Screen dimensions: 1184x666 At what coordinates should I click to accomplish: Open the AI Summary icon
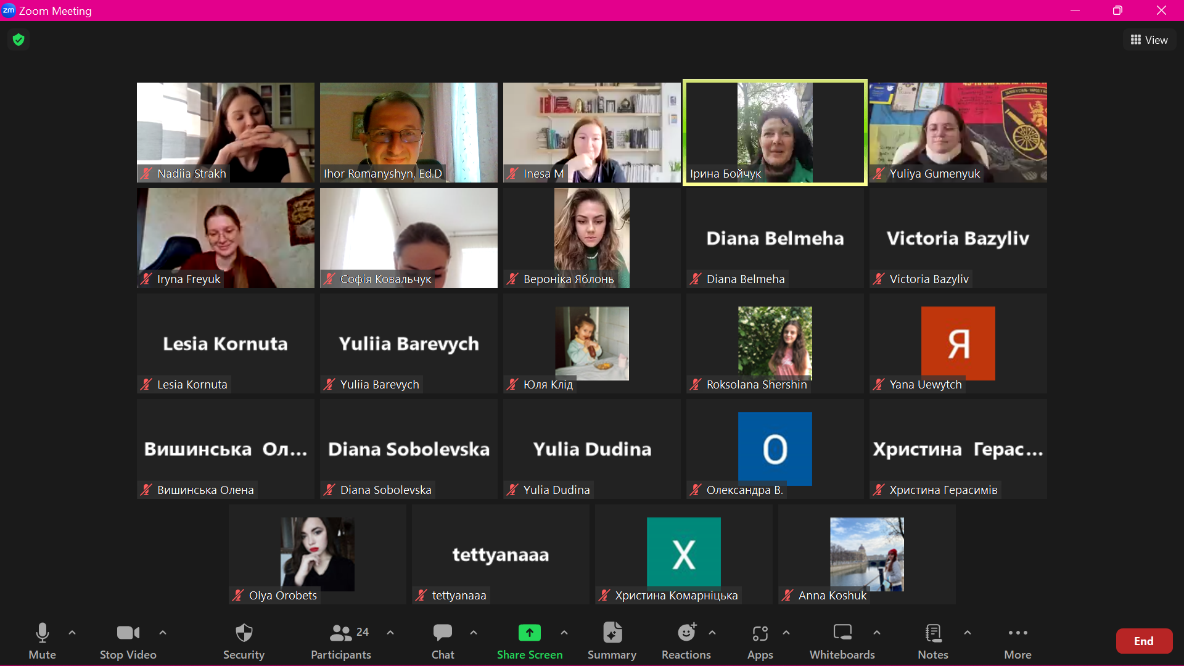612,633
